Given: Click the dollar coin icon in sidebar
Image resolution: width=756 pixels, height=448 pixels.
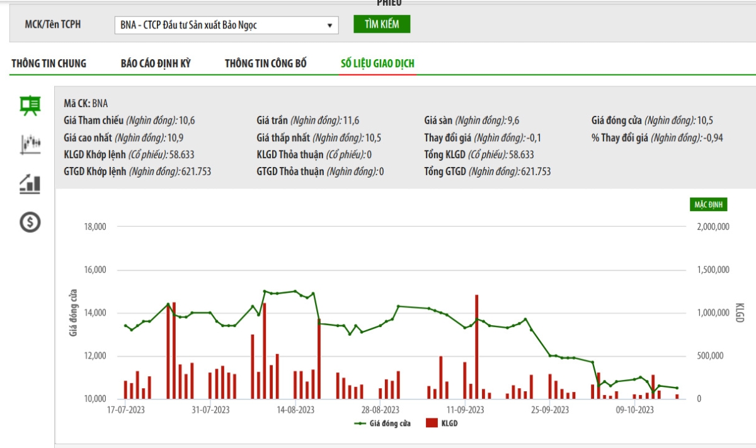Looking at the screenshot, I should [30, 222].
